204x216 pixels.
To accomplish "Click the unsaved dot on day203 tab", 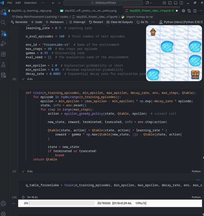I will pos(177,11).
